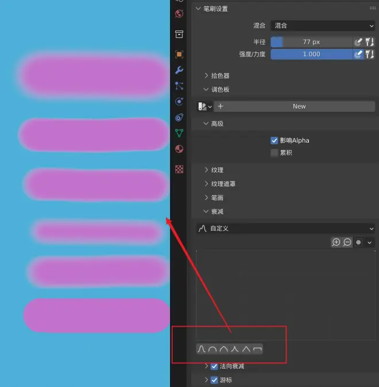Adjust the 强度/力度 1.000 slider
Screen dimensions: 379x387
pos(311,54)
